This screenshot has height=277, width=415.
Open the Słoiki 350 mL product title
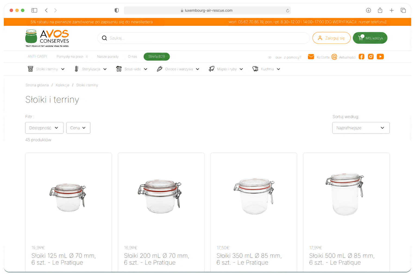tap(249, 259)
